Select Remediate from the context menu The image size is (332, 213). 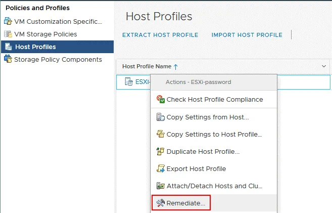point(185,203)
